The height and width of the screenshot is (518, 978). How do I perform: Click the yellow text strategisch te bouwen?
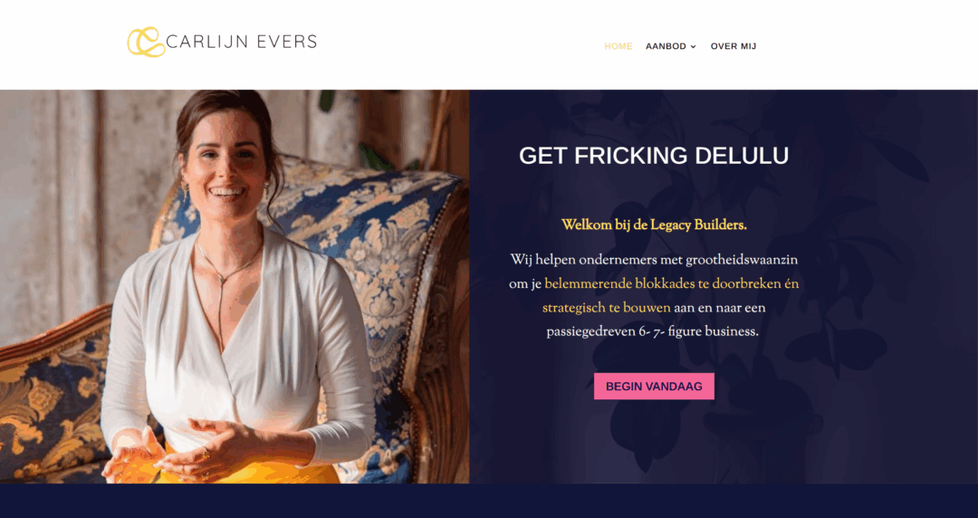tap(606, 308)
